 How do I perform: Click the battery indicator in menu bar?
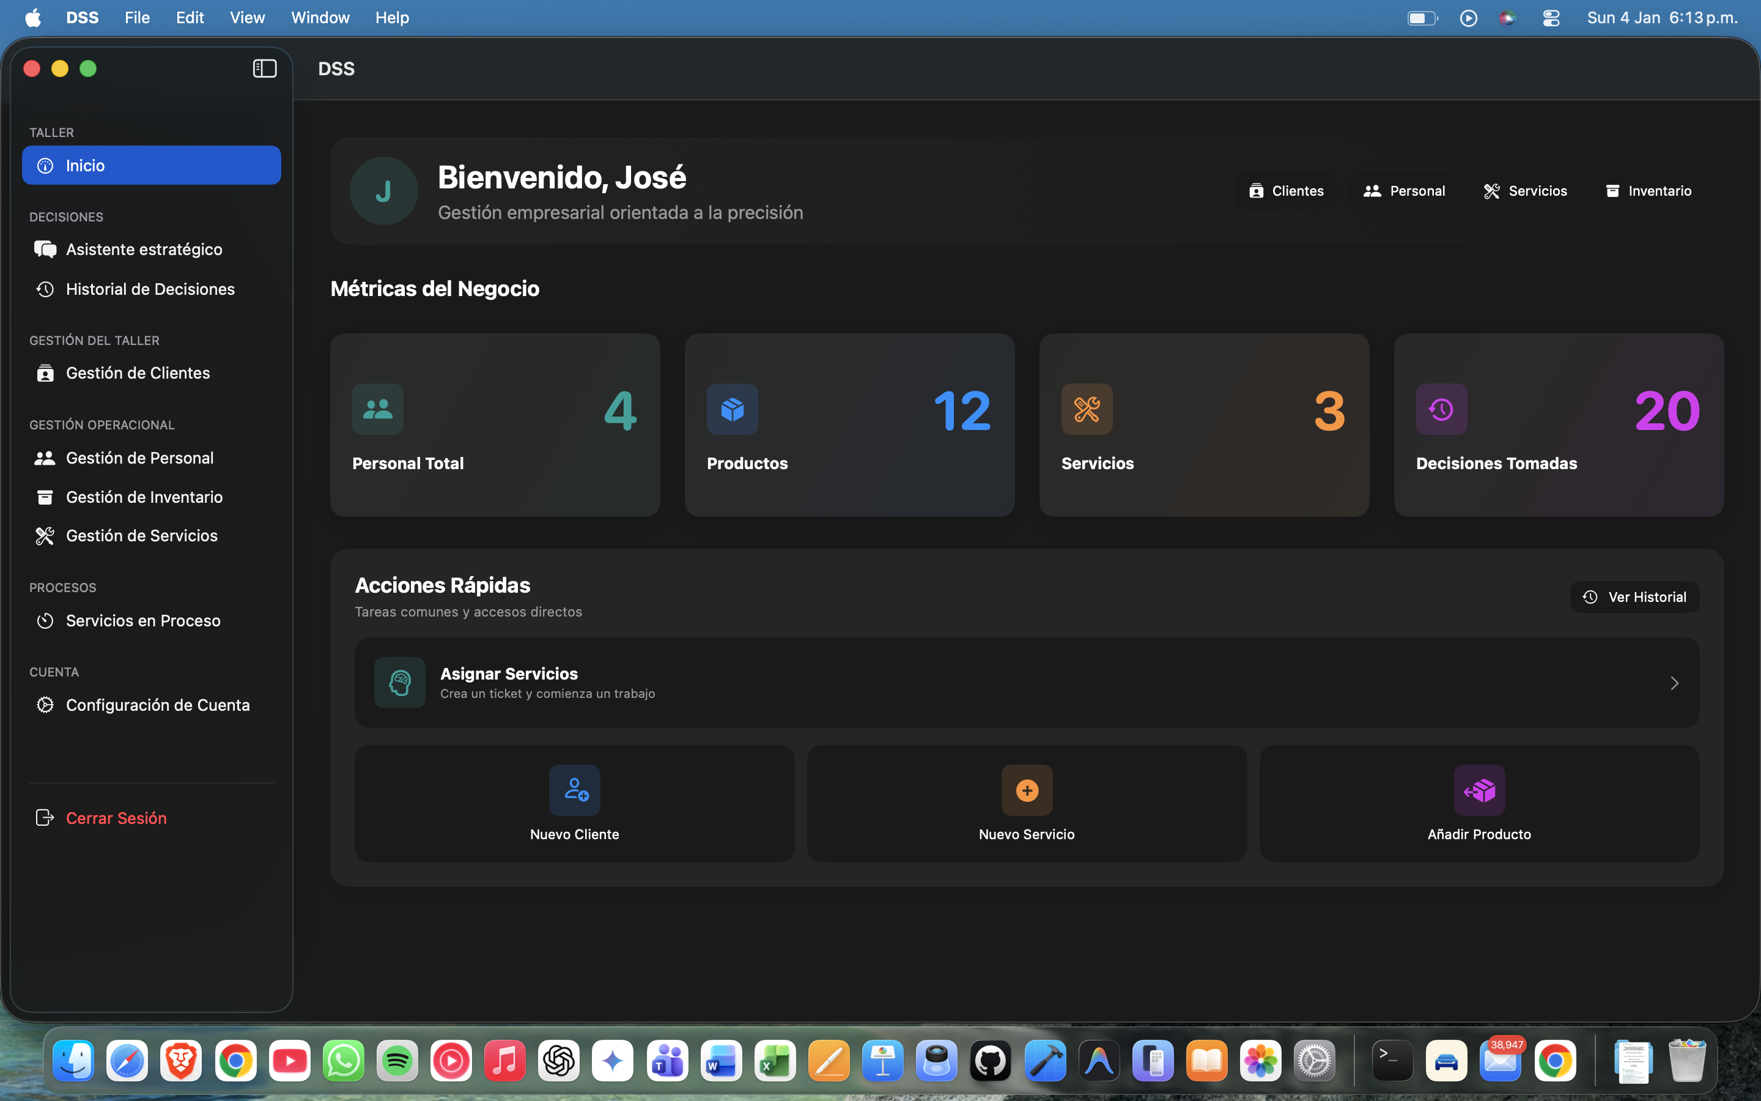[1422, 18]
